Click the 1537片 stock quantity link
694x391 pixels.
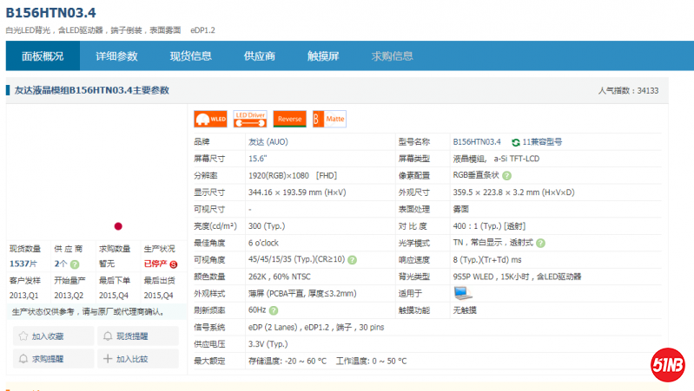(x=23, y=264)
